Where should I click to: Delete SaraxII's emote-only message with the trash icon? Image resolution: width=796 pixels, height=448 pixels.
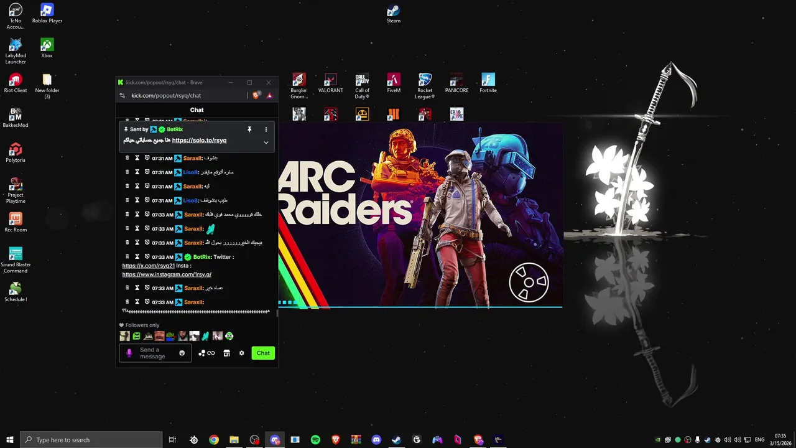[x=127, y=228]
